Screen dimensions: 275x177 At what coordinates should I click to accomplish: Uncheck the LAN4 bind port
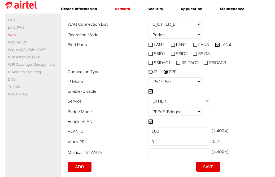tap(217, 45)
